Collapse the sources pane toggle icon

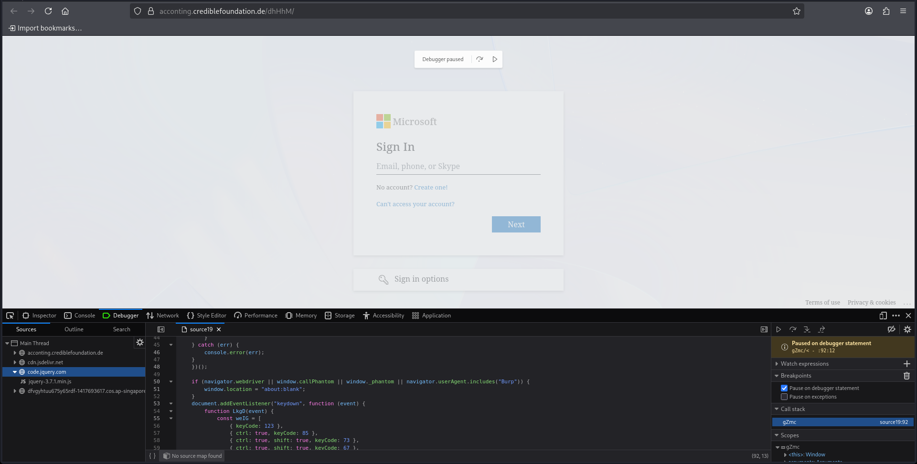[x=161, y=329]
